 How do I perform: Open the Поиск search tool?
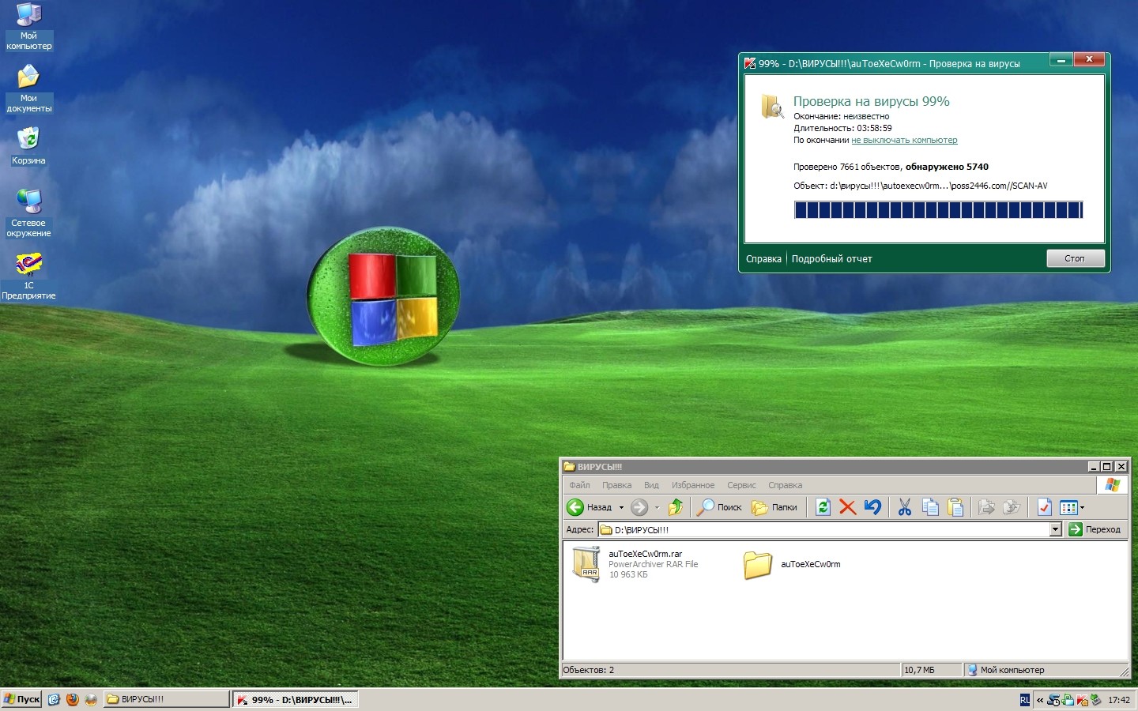tap(719, 507)
